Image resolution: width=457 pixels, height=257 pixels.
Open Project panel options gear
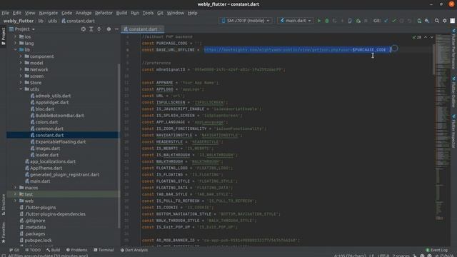click(x=109, y=29)
